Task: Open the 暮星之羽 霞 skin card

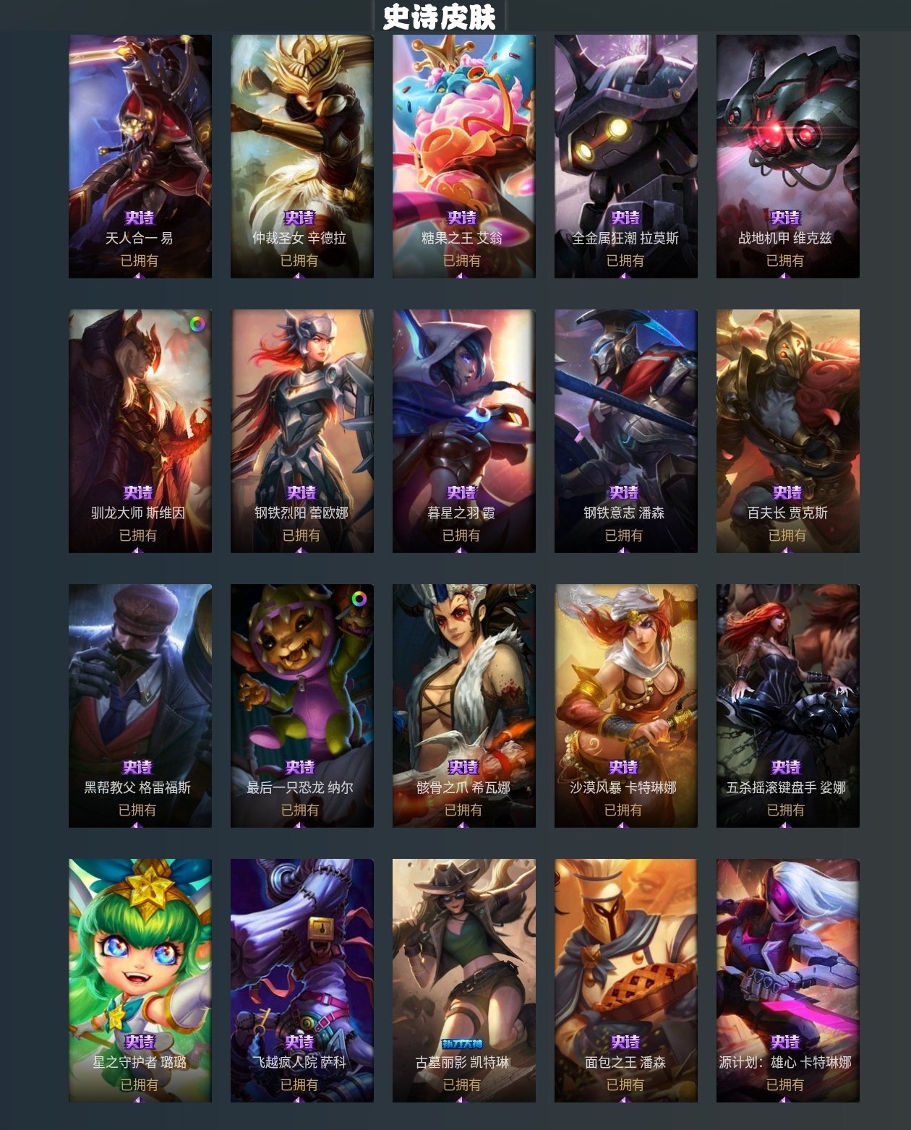Action: [x=464, y=431]
